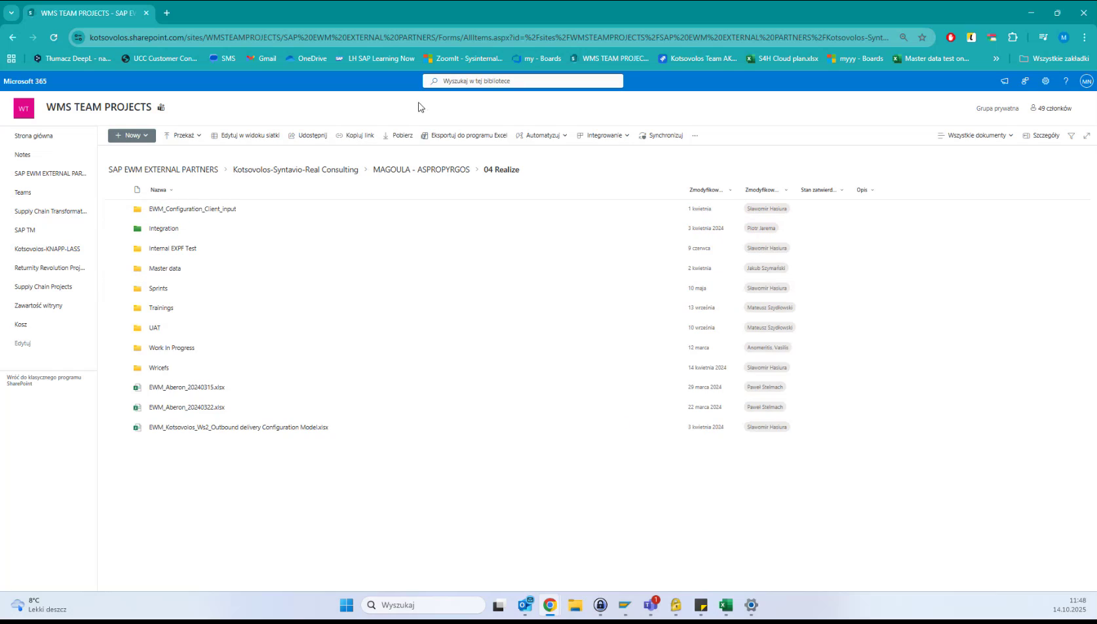Upload a file using Przekaż
Screen dimensions: 1097x624
tap(182, 135)
